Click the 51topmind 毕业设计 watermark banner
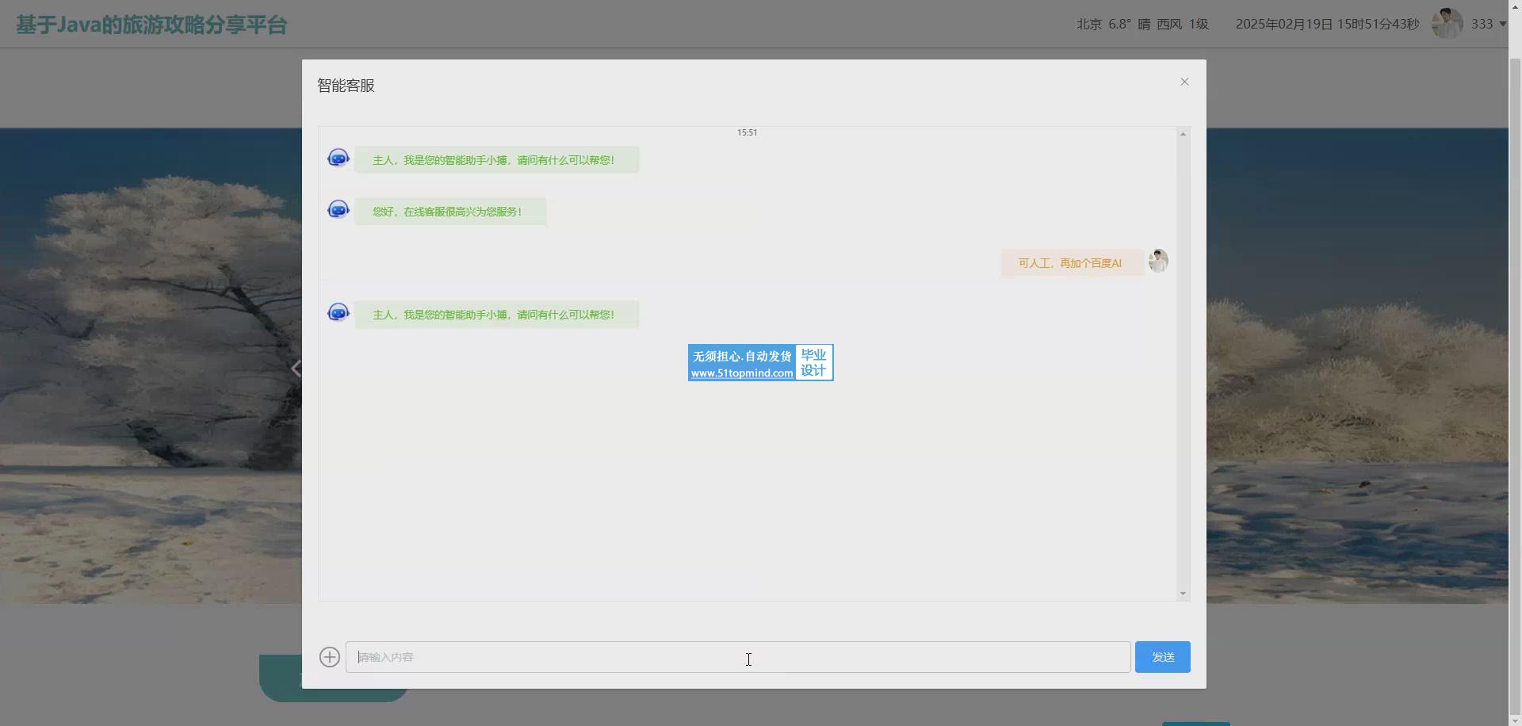Screen dimensions: 1522x726 coord(760,363)
